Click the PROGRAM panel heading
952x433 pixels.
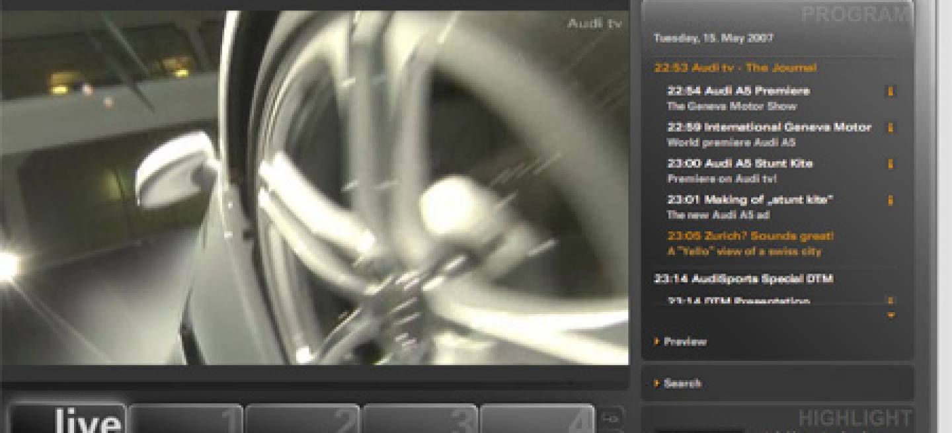click(x=856, y=15)
